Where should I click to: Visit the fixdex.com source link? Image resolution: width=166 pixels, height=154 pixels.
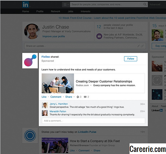(x=82, y=85)
